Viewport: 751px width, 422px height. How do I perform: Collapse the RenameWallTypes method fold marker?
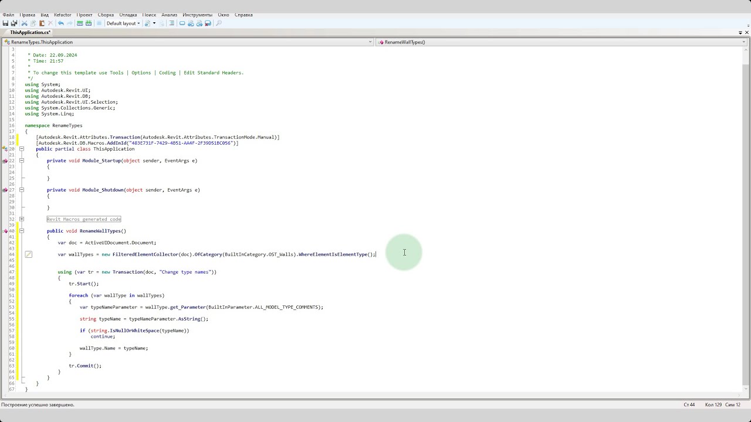point(21,231)
